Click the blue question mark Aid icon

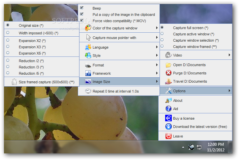168,109
